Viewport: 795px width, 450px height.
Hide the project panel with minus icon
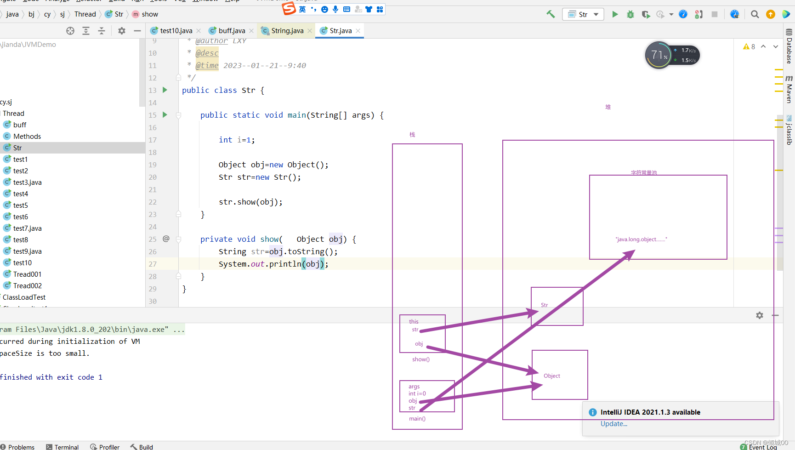137,31
